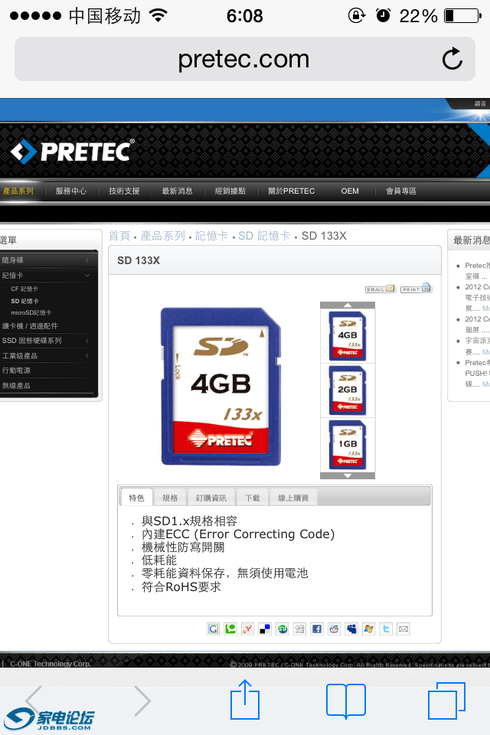
Task: Open the OEM menu item
Action: tap(350, 191)
